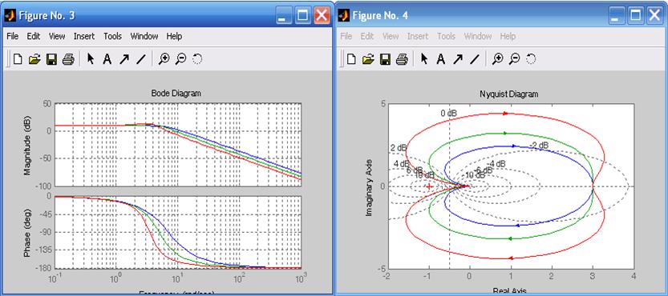Choose Insert Arrow tool in Figure No. 3
The height and width of the screenshot is (296, 668).
point(124,59)
